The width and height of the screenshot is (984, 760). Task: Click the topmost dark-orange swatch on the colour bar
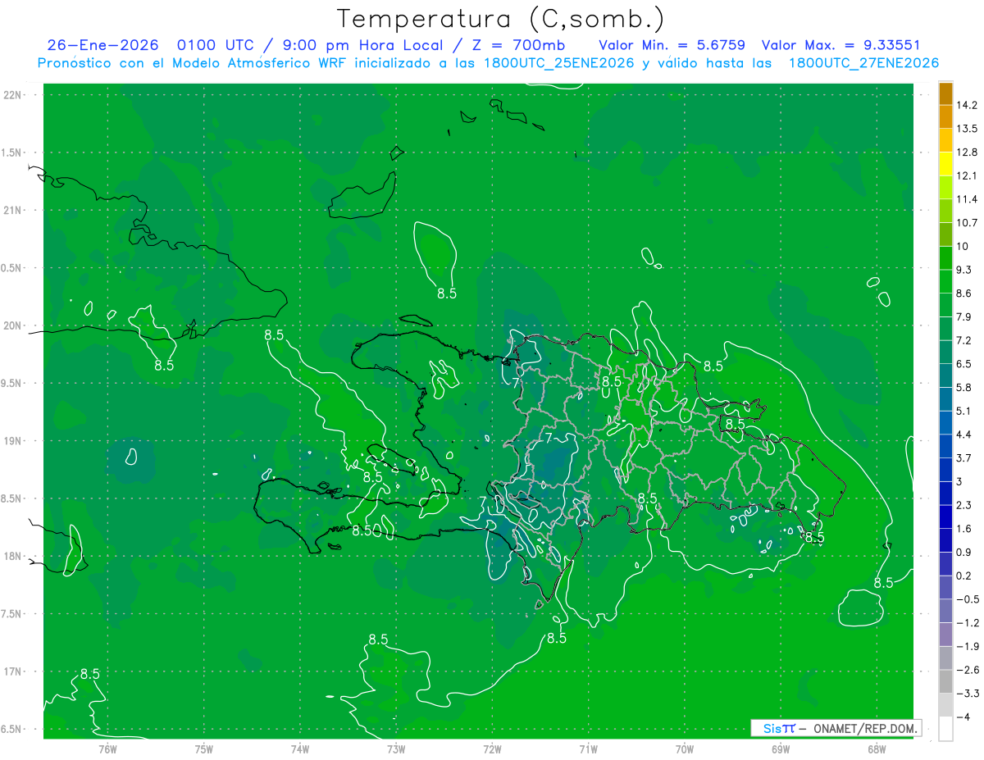pos(945,93)
